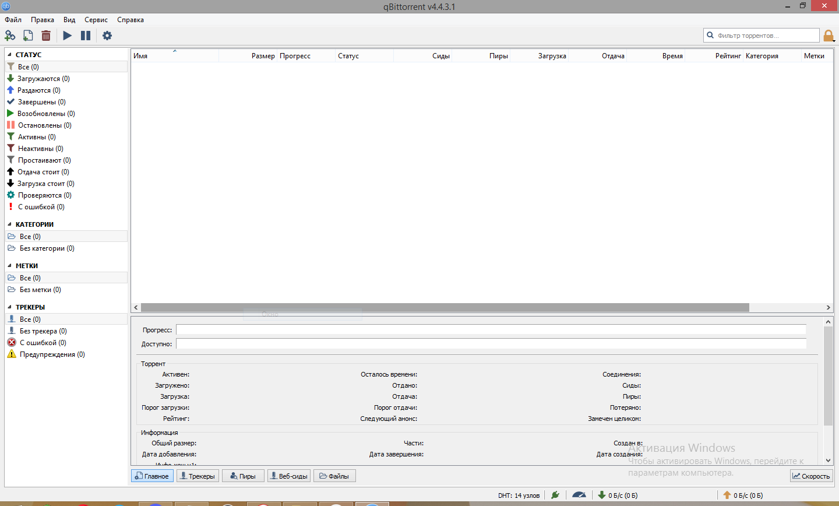Filter by Неактивны (0) status
839x506 pixels.
66,149
